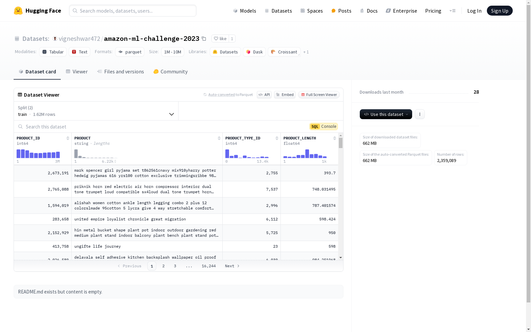Click the table scrollbar up arrow
The image size is (531, 332).
click(x=341, y=135)
